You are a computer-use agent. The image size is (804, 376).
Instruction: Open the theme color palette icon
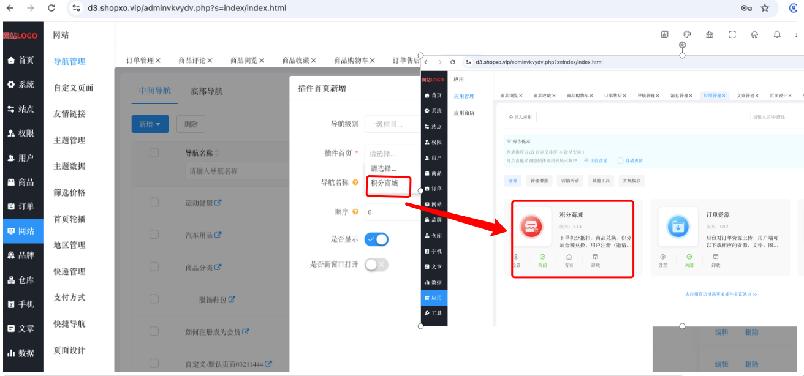687,35
